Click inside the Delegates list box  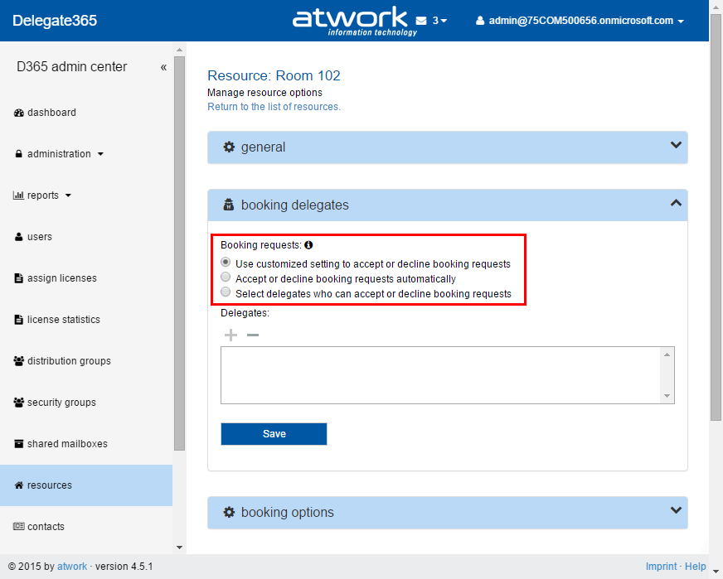440,375
